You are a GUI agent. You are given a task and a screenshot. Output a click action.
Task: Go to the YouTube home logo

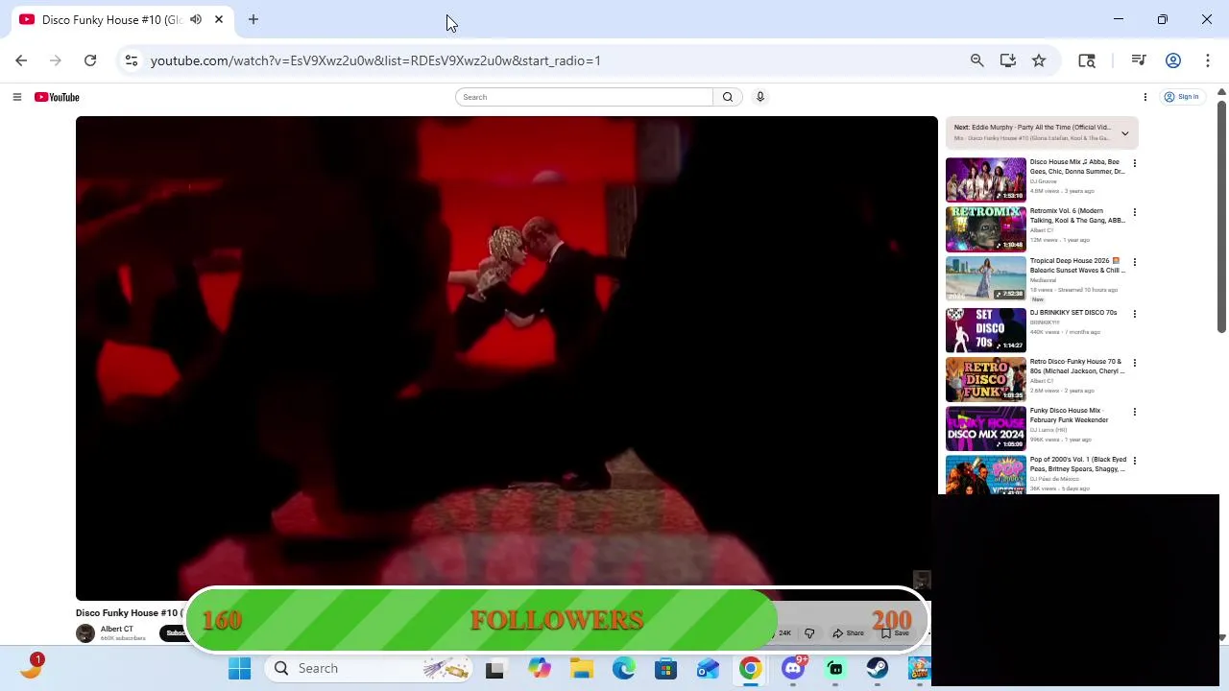tap(57, 97)
